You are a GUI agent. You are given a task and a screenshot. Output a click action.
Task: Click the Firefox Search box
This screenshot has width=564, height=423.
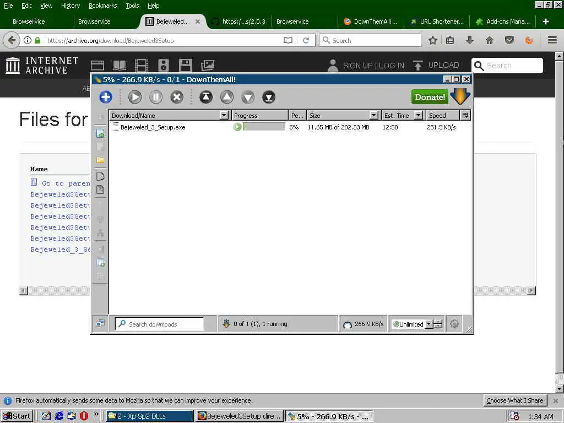point(370,40)
